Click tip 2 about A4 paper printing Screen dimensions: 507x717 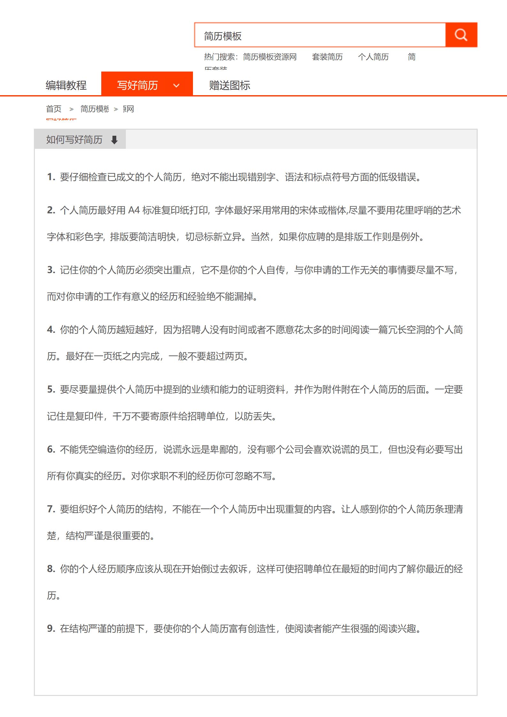point(254,223)
